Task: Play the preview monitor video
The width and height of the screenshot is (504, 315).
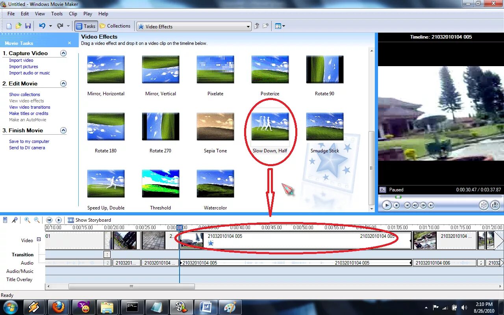Action: tap(387, 205)
